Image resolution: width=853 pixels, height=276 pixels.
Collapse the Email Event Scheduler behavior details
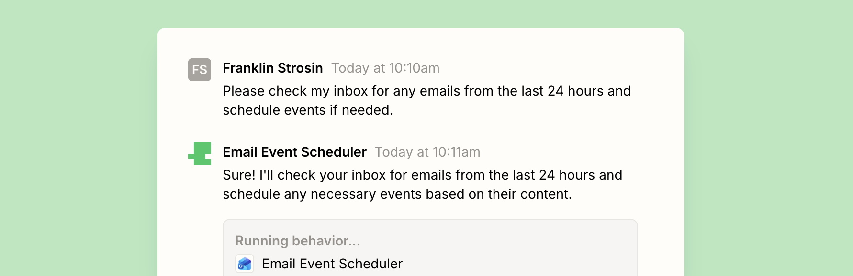(429, 247)
